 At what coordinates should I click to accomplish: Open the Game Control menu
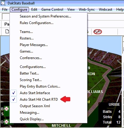(x=52, y=10)
